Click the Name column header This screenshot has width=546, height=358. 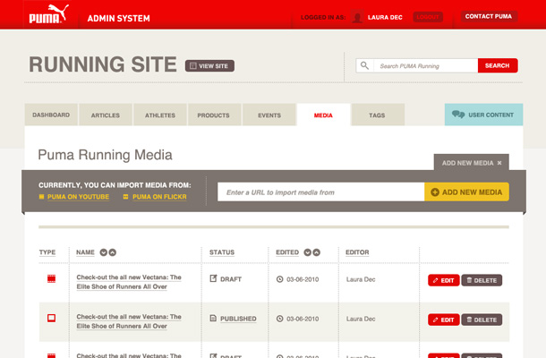pos(85,252)
